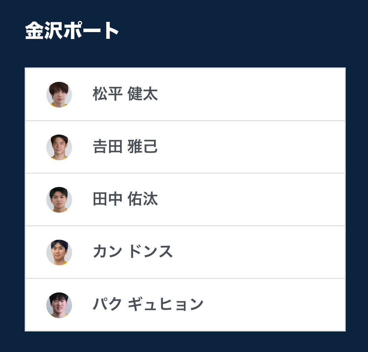368x352 pixels.
Task: Select the 吉田 雅己 name link
Action: [125, 147]
